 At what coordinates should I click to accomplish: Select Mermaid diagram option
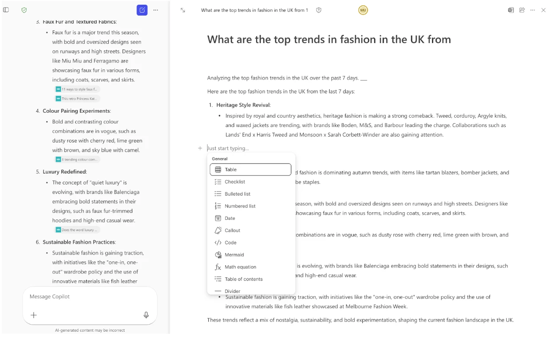point(250,255)
